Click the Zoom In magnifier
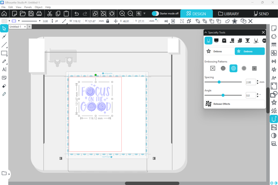This screenshot has height=185, width=278. point(122,14)
